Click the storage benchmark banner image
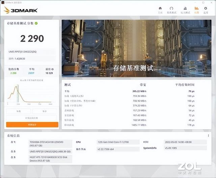 [136, 48]
